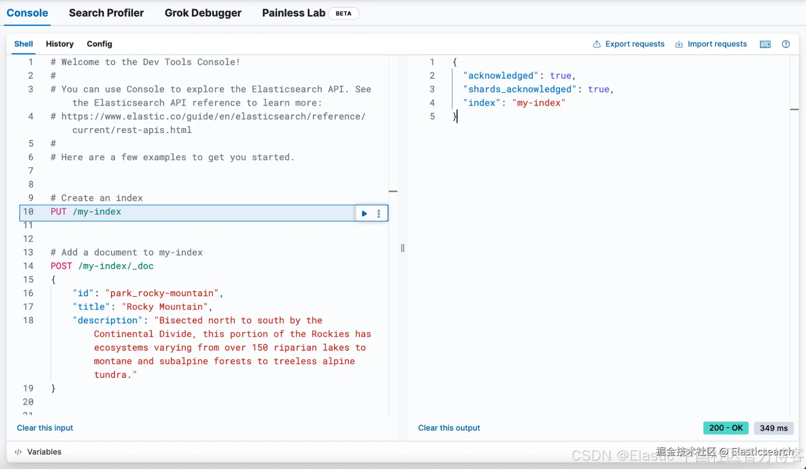Open the Config tab
The height and width of the screenshot is (469, 806).
(99, 44)
